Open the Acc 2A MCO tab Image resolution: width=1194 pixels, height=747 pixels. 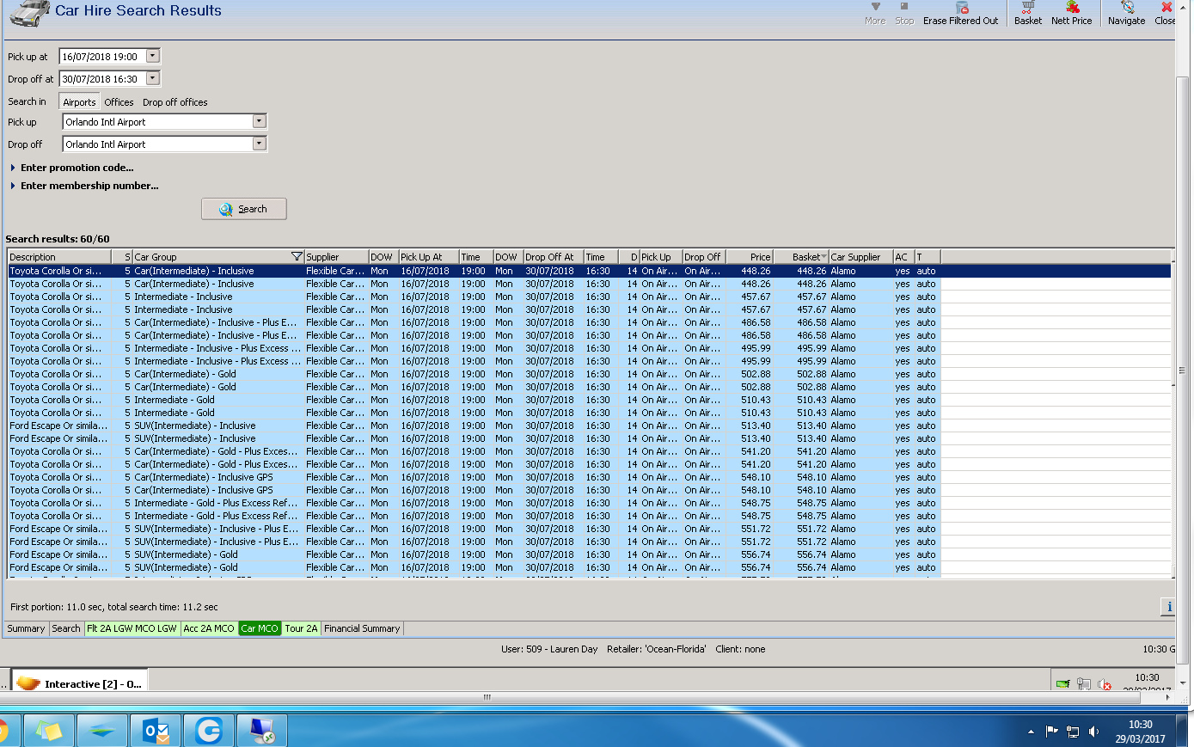(209, 628)
